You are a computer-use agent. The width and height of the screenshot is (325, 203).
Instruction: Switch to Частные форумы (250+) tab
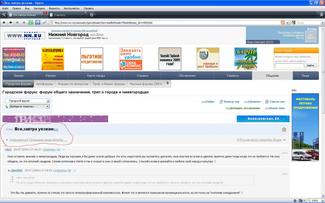146,84
